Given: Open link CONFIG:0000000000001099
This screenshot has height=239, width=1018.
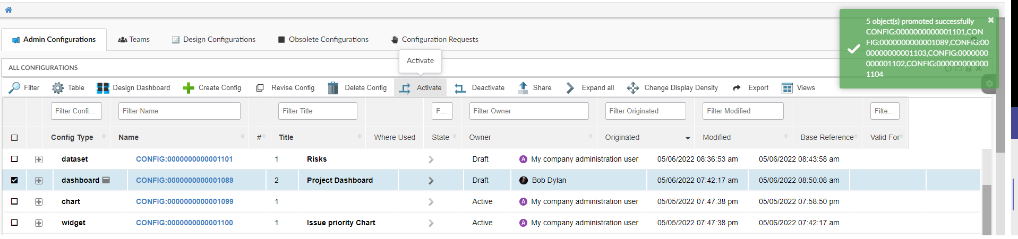Looking at the screenshot, I should coord(184,201).
